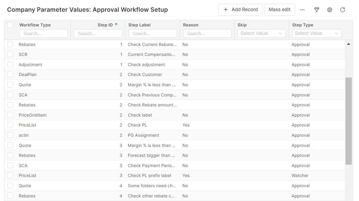This screenshot has height=201, width=359.
Task: Click the Step Label column header
Action: pos(139,25)
